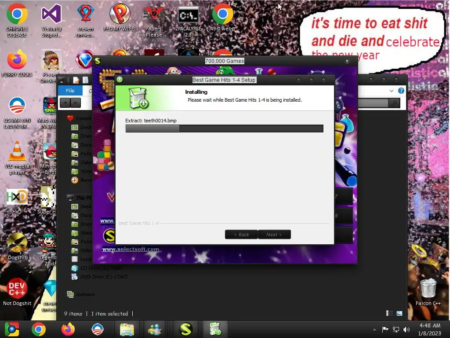Screen dimensions: 450x338
Task: Switch to the green S Selectsoft taskbar icon
Action: (x=186, y=329)
